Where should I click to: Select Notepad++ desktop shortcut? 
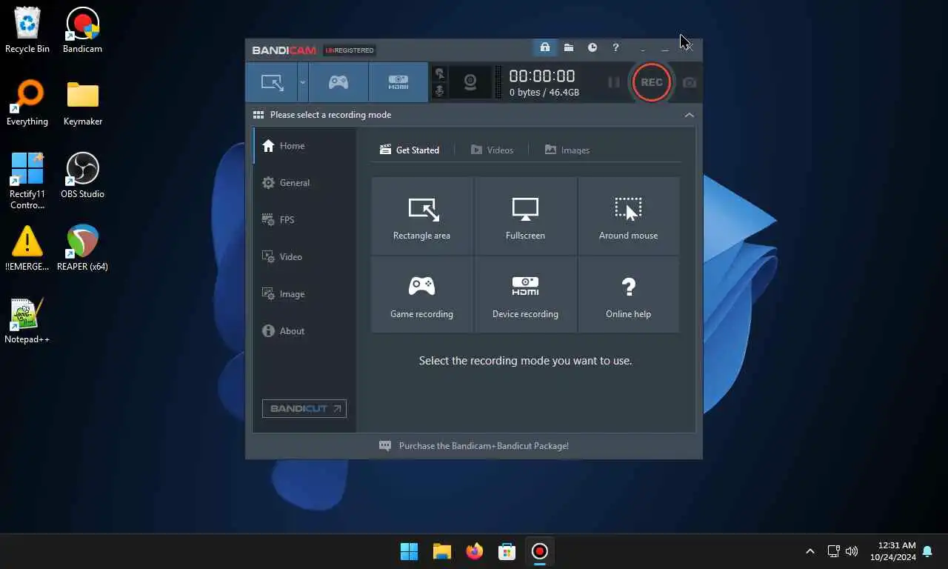click(x=27, y=321)
